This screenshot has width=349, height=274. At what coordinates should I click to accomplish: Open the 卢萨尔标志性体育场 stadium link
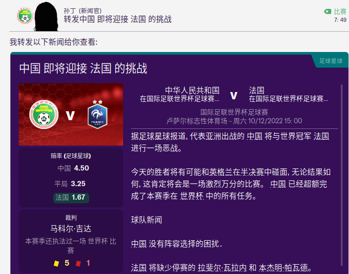coord(197,121)
